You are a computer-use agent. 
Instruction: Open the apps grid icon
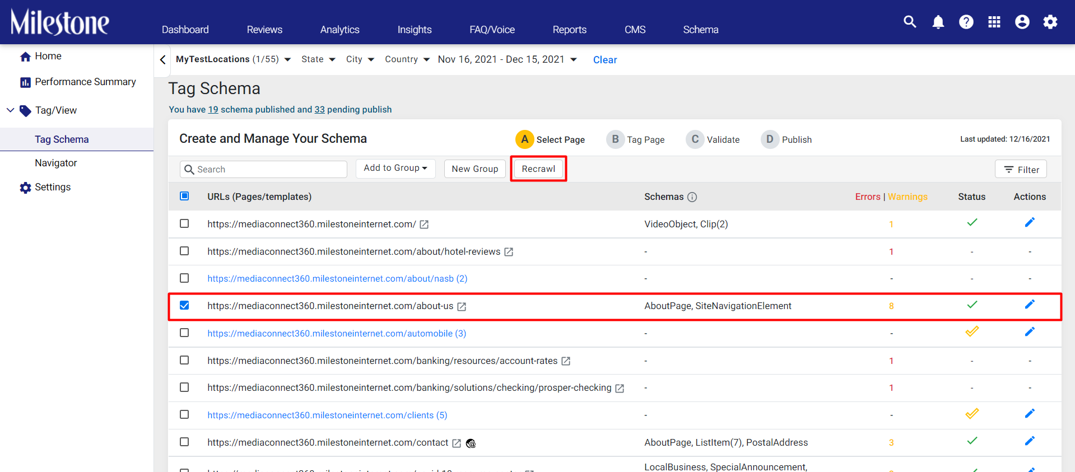994,22
